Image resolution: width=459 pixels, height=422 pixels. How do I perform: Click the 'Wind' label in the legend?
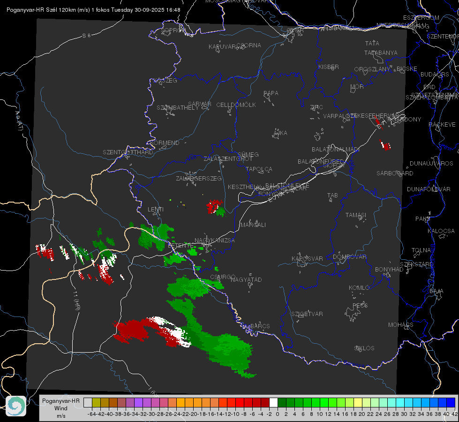point(61,408)
